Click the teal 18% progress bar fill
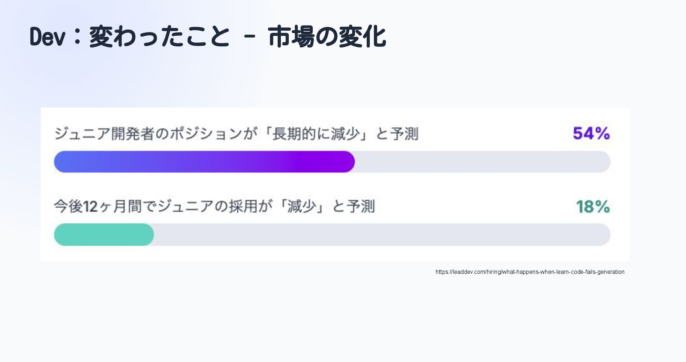686x362 pixels. [104, 235]
